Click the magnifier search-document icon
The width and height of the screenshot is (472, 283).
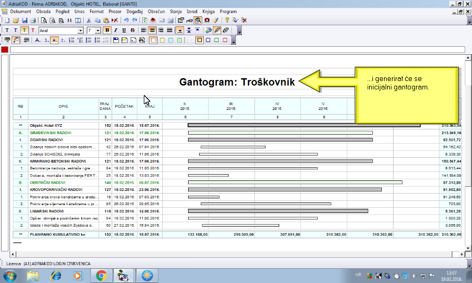pos(198,21)
